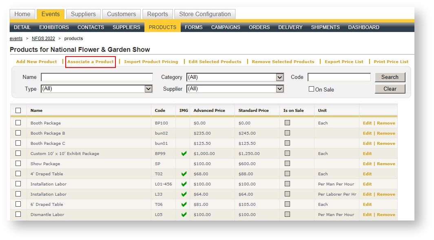The image size is (434, 240).
Task: Click green checkmark icon for Custom 10' x 10' Exhibit Package
Action: [x=184, y=153]
